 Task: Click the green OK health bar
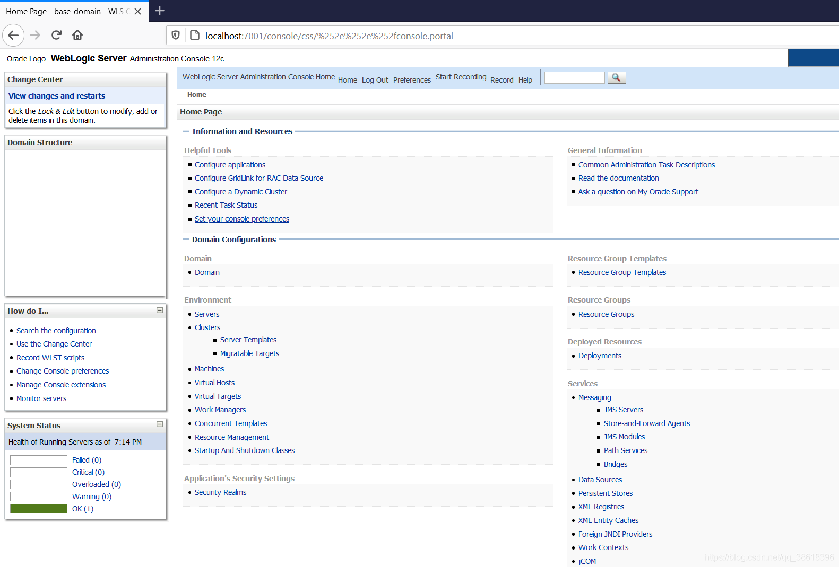click(39, 509)
